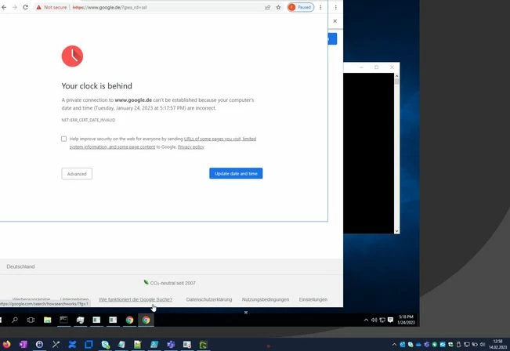Switch to the active Chrome icon in remote taskbar
The image size is (510, 351).
[x=146, y=320]
